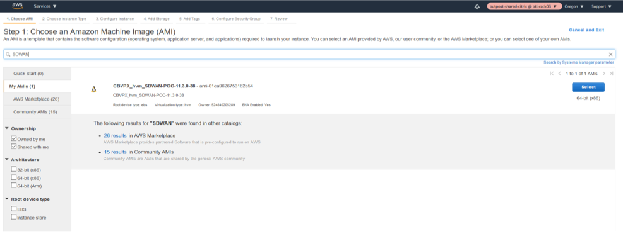Screen dimensions: 623x234
Task: Click the ENA Enabled: Yes text
Action: coord(256,105)
